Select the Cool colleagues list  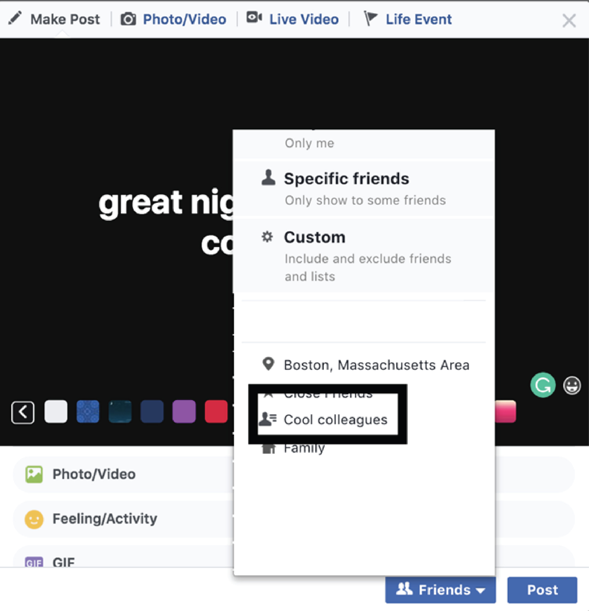point(335,420)
